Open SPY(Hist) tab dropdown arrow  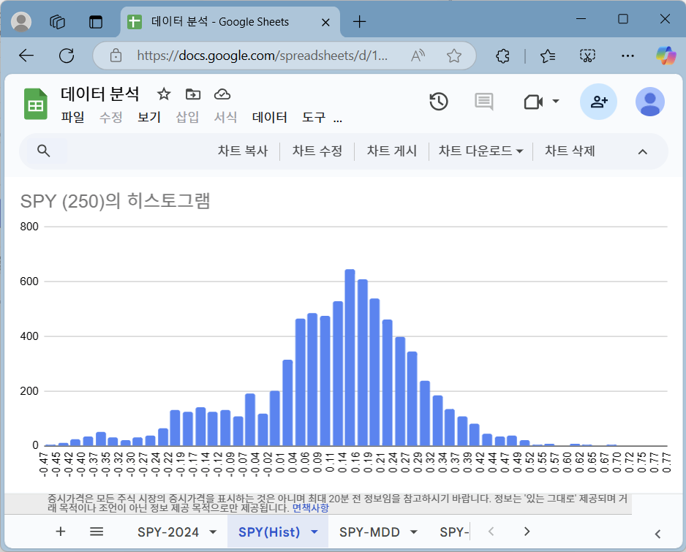314,532
